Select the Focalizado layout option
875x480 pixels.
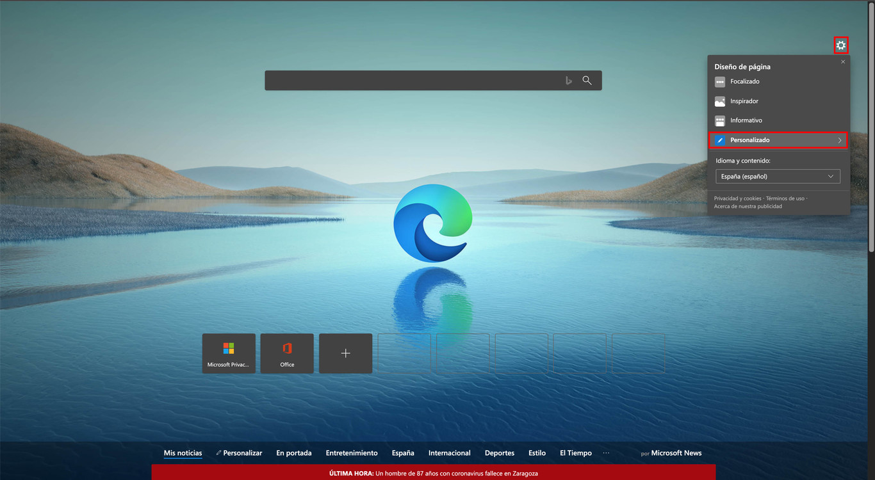(744, 82)
